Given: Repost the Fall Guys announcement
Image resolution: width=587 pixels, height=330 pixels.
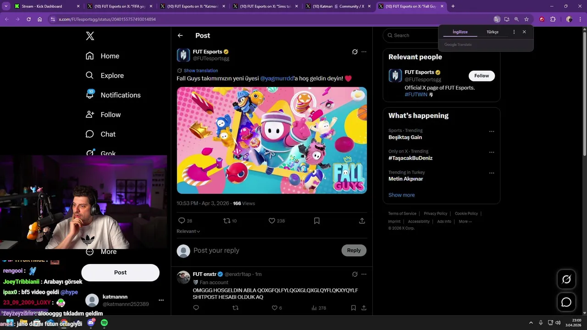Looking at the screenshot, I should pos(227,221).
